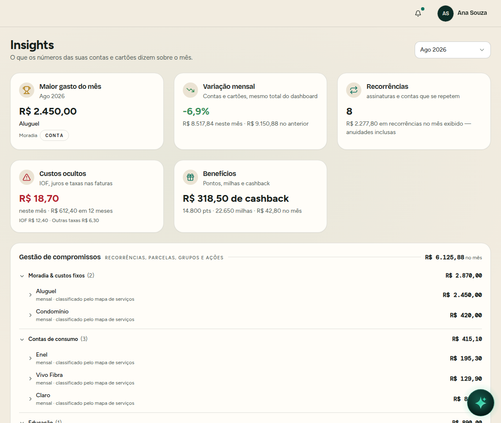
Task: Collapse the Moradia & custos fixos group
Action: tap(22, 276)
